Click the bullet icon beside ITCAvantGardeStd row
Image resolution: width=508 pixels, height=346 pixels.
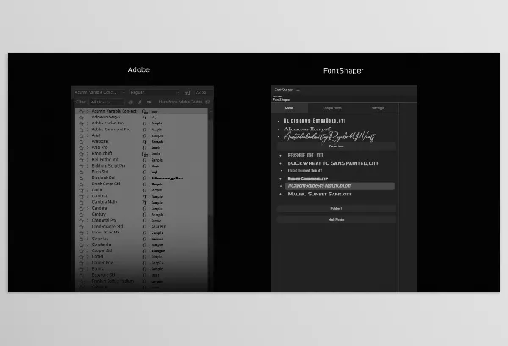281,186
